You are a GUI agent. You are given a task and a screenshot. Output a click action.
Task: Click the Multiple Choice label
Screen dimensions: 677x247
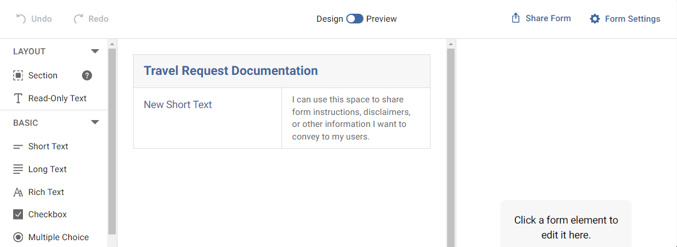pyautogui.click(x=58, y=237)
